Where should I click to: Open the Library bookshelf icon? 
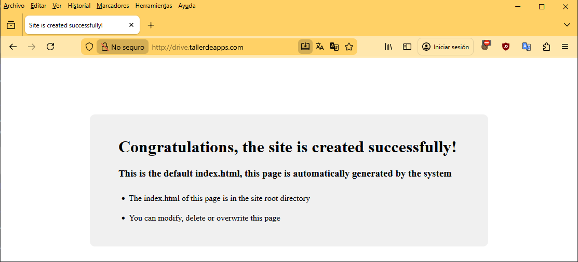click(388, 47)
